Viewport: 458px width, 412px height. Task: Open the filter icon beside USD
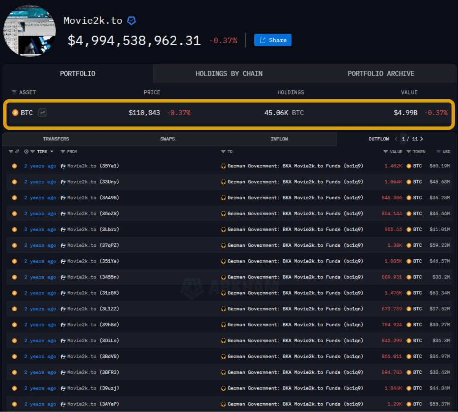click(x=439, y=151)
